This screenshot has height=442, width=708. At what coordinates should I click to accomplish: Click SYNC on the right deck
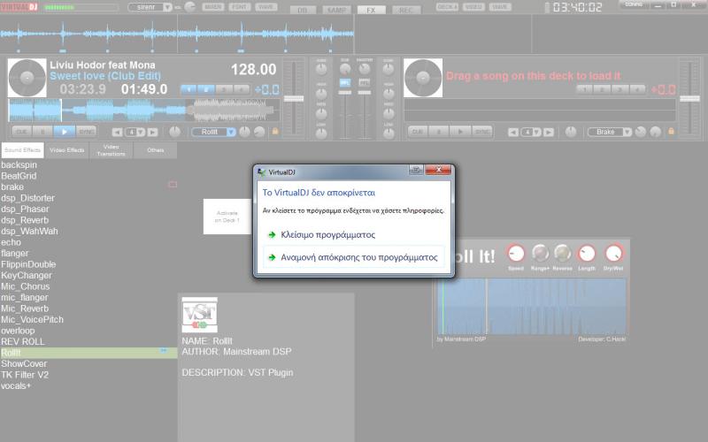[482, 132]
